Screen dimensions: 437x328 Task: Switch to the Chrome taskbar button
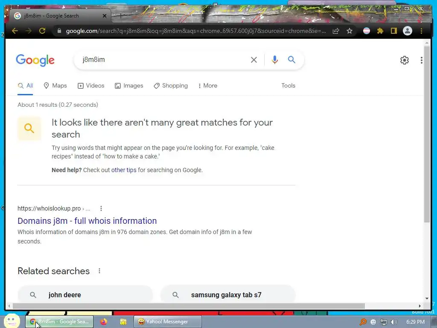pos(59,322)
